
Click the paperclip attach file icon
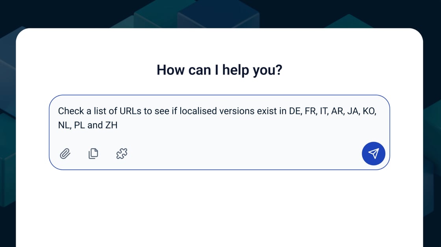pyautogui.click(x=65, y=154)
